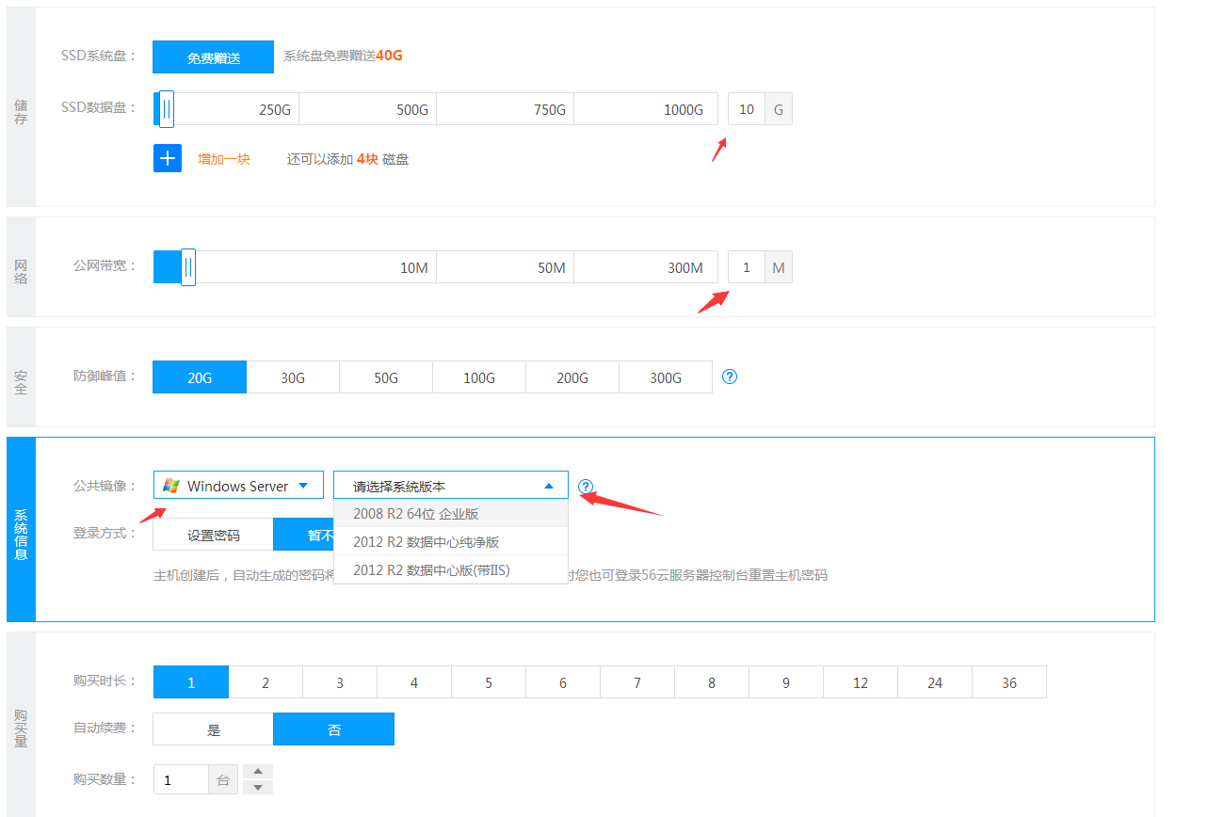Click the 免费赠送 system disk button

pyautogui.click(x=213, y=57)
